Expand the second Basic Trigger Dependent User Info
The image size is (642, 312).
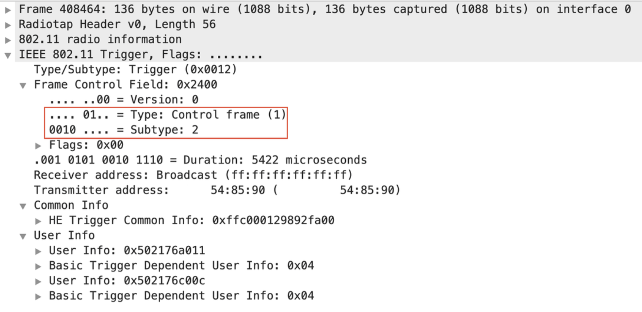pos(38,295)
